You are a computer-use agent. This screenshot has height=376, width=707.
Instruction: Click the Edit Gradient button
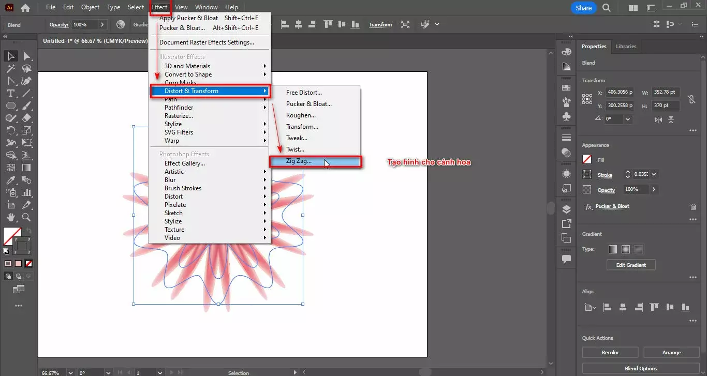(x=631, y=265)
